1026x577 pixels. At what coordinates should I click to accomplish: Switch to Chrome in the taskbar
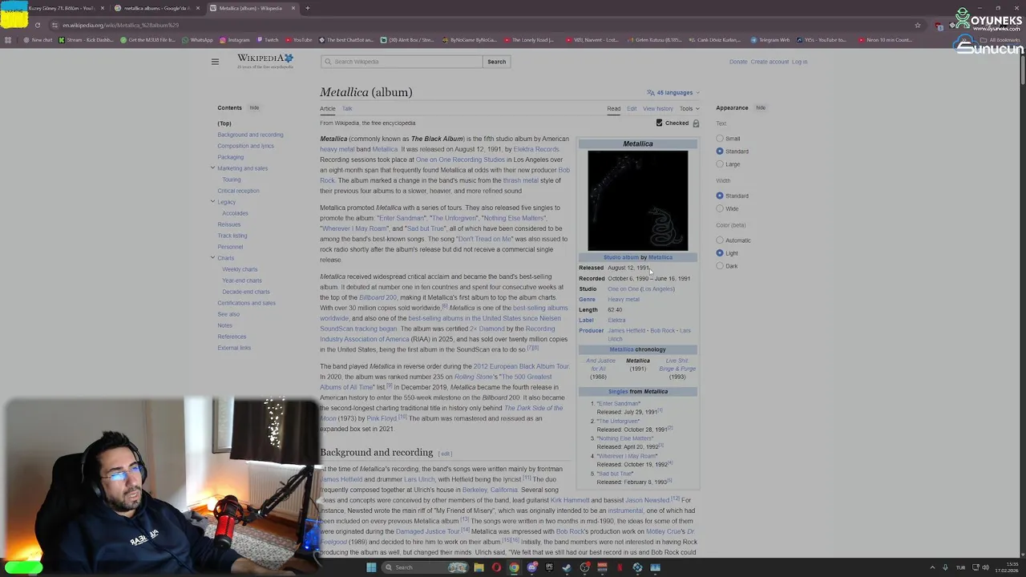tap(514, 567)
